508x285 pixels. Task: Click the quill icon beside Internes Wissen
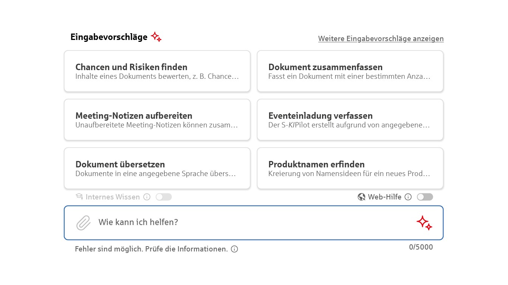[79, 197]
